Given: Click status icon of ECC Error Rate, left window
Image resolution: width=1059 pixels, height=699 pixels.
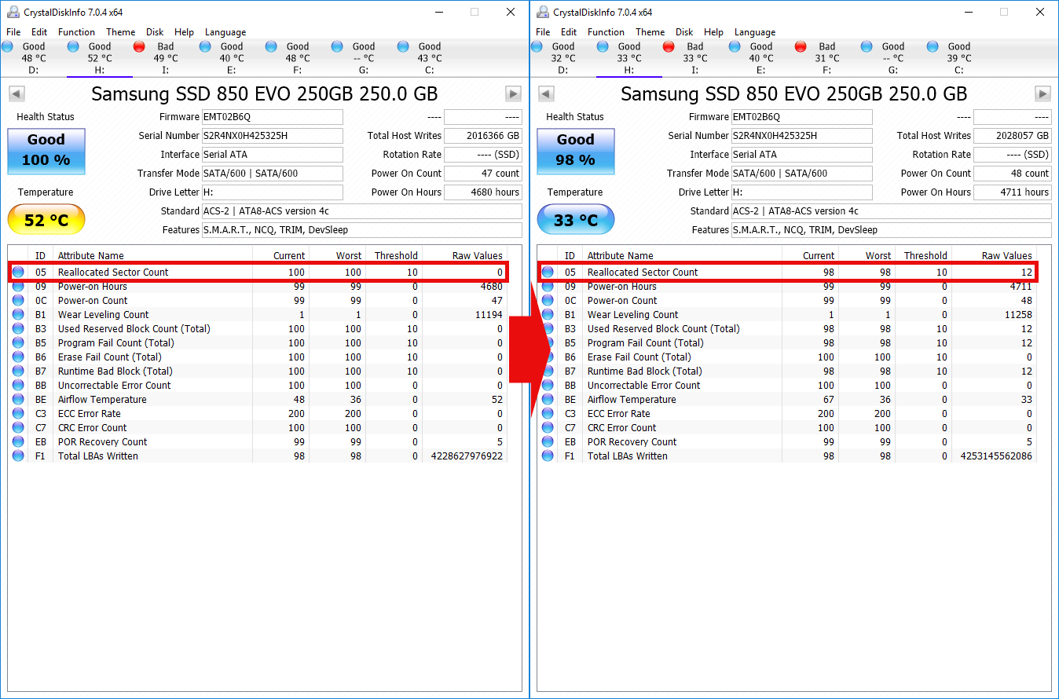Looking at the screenshot, I should tap(18, 414).
